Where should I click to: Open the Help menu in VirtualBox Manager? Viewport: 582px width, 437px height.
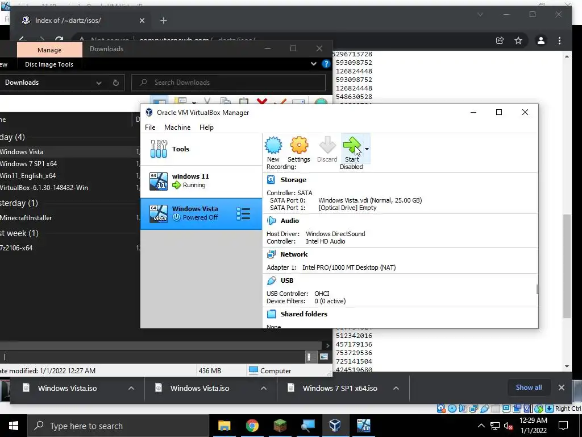pyautogui.click(x=206, y=127)
